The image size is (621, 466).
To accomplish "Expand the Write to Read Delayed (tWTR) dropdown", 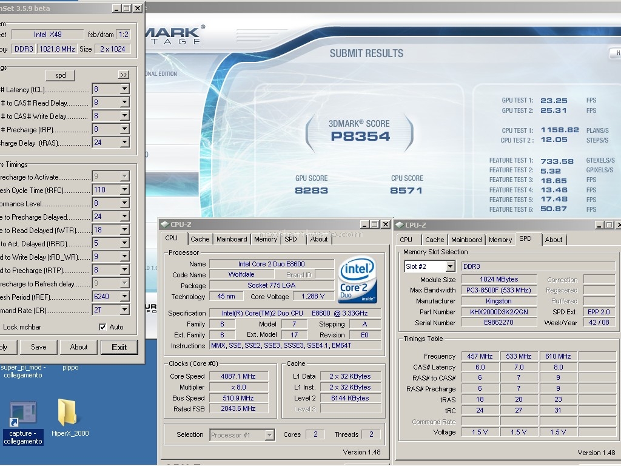I will pyautogui.click(x=125, y=230).
